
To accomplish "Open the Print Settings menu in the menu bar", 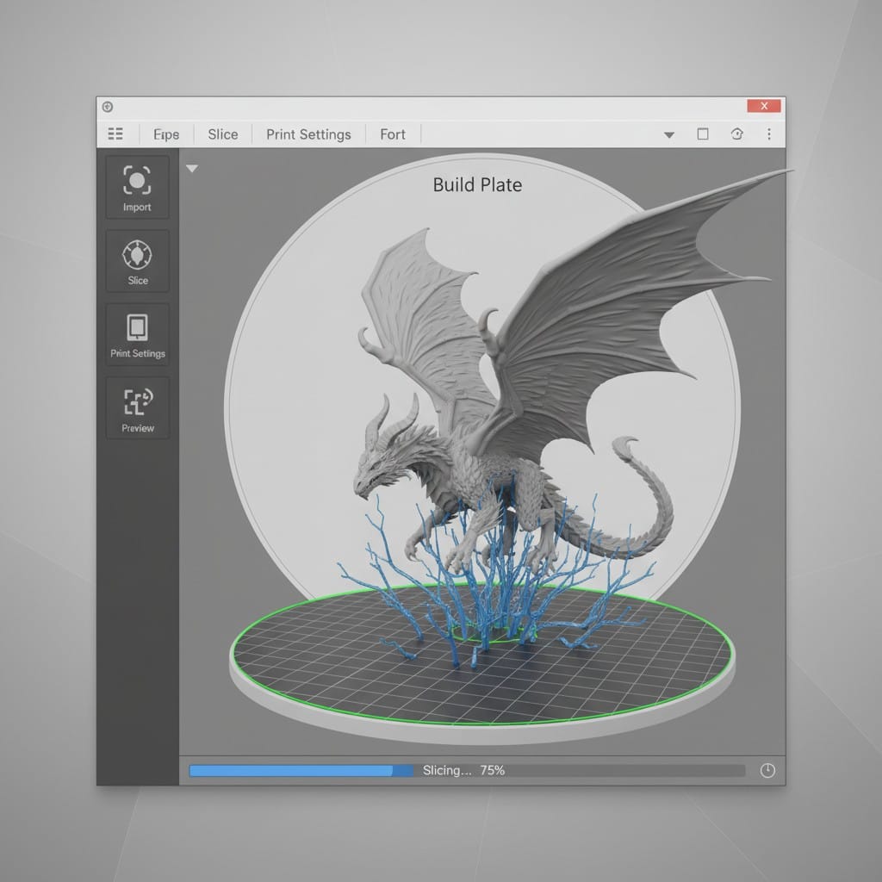I will [x=308, y=134].
